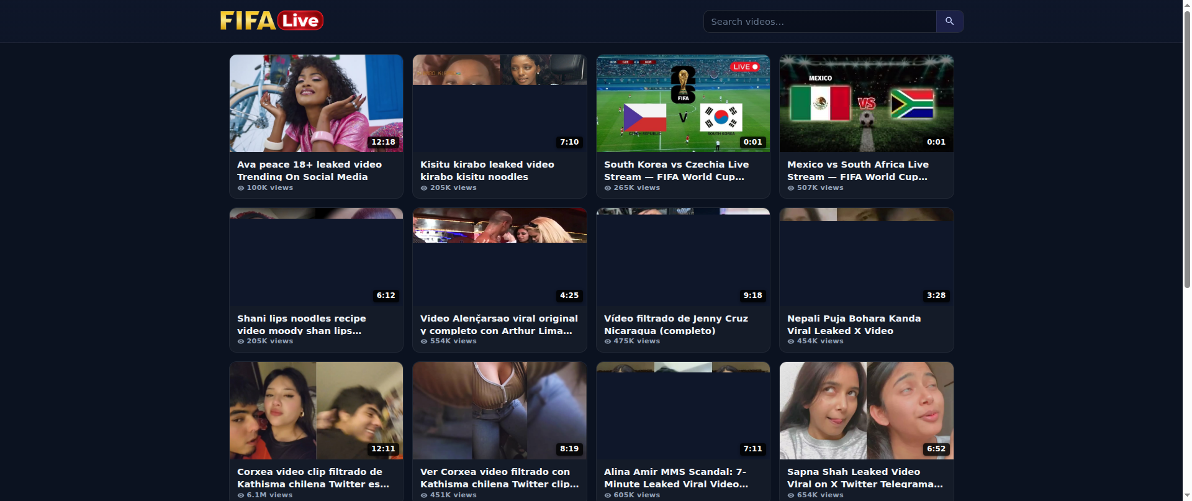Click the eye icon beside 554K views
The width and height of the screenshot is (1192, 501).
tap(424, 341)
